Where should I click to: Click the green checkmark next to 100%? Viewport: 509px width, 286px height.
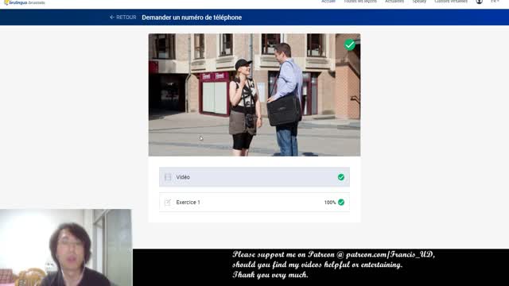tap(341, 202)
